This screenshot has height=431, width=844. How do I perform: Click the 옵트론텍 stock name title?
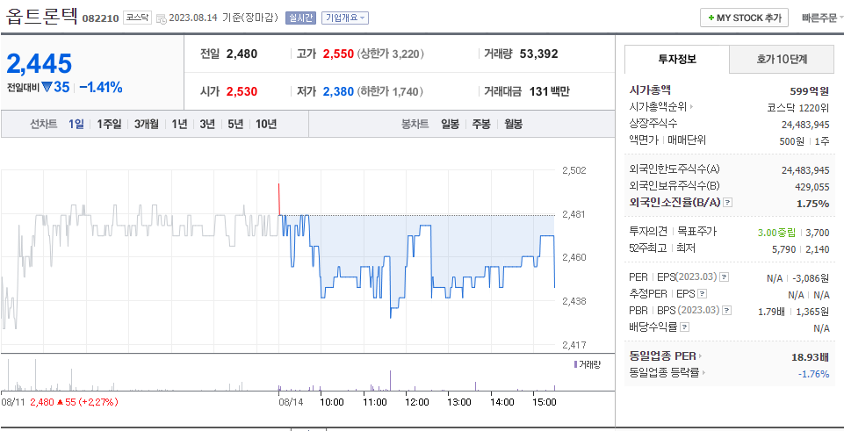41,16
